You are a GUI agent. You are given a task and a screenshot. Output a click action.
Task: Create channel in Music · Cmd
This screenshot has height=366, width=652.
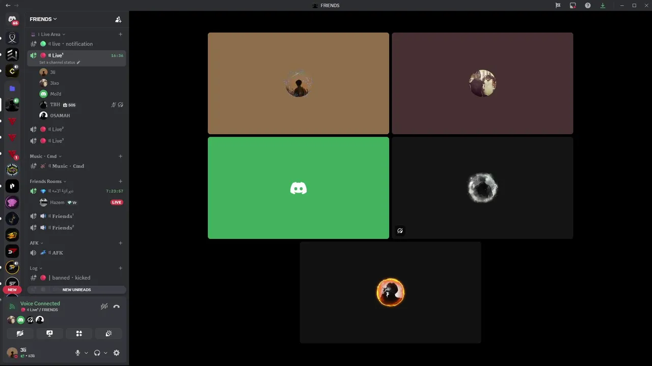[120, 157]
